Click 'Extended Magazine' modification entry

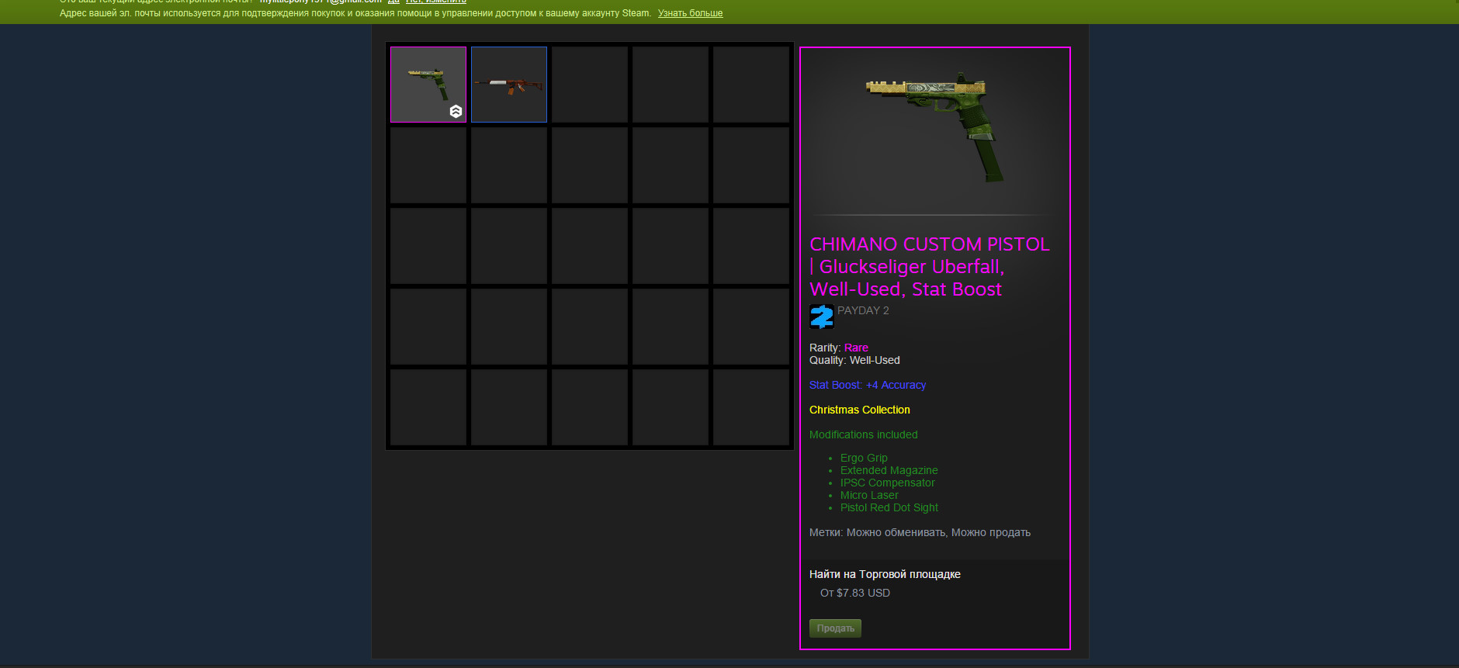coord(889,470)
